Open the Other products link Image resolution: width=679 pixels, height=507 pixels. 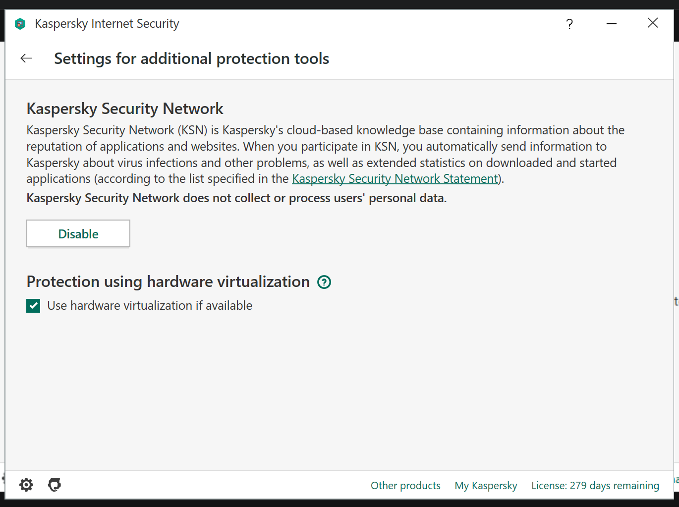tap(405, 486)
